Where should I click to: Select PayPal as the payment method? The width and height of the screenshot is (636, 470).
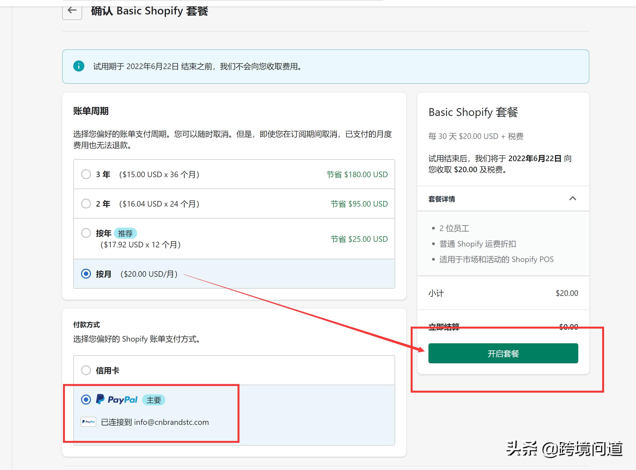[86, 400]
